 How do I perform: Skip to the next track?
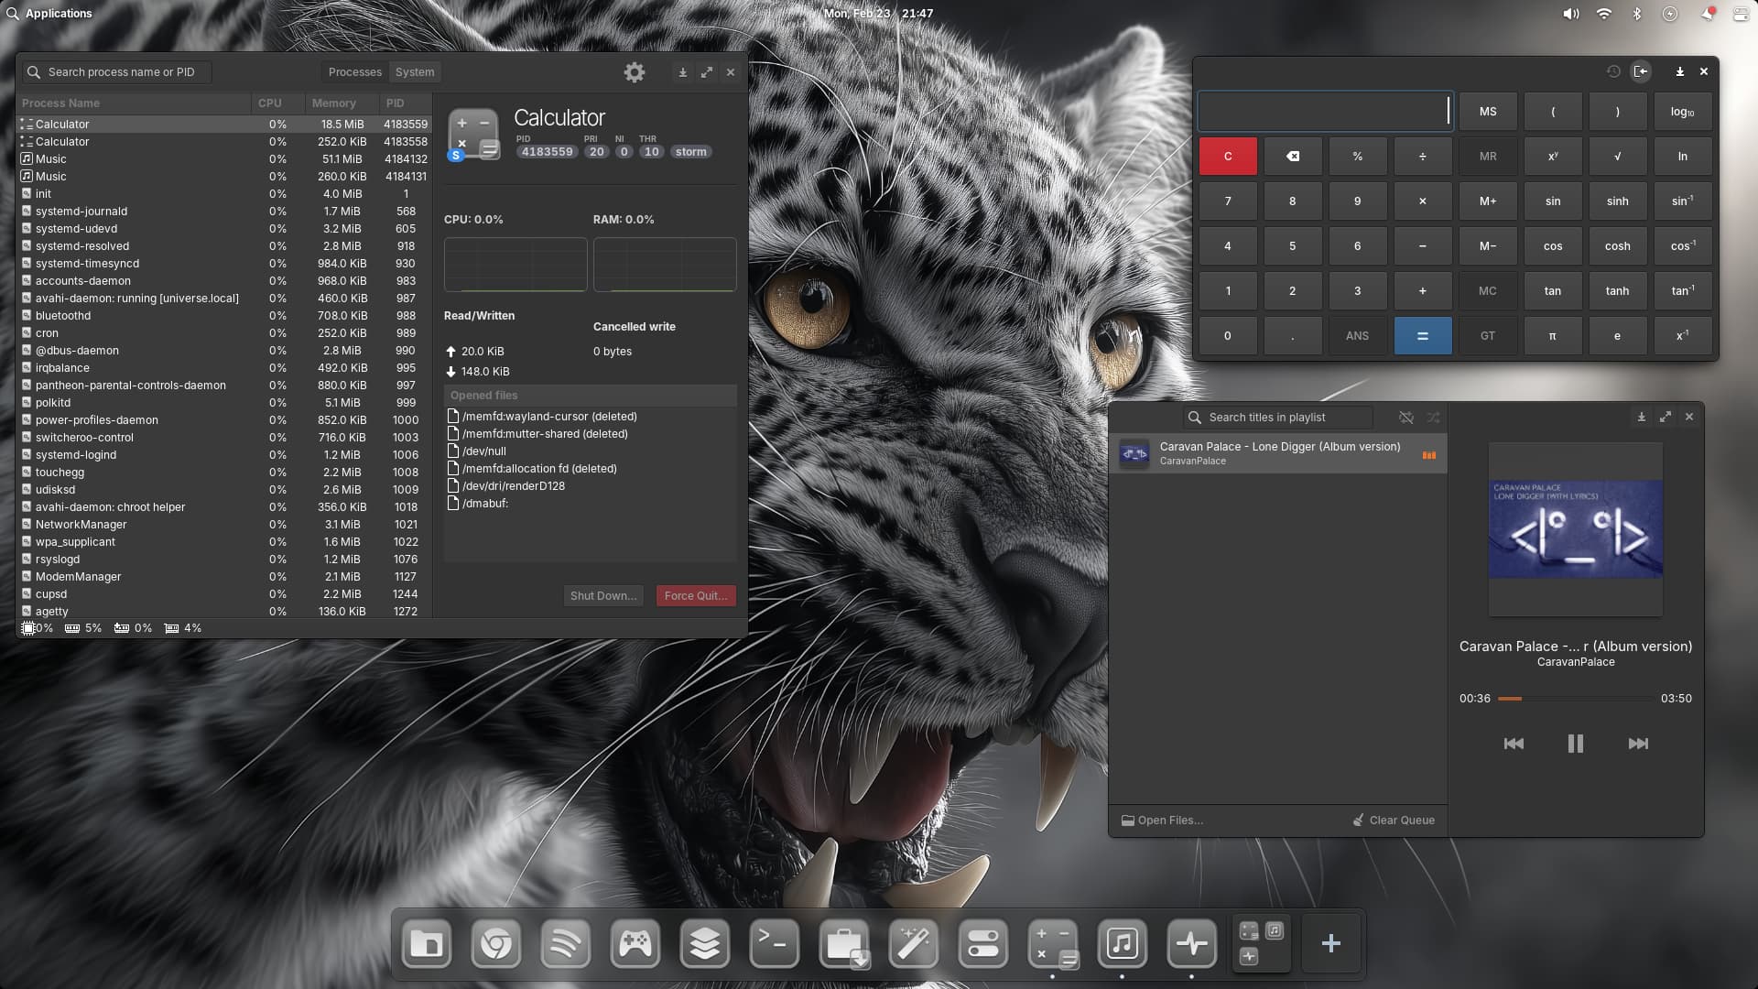(x=1638, y=744)
